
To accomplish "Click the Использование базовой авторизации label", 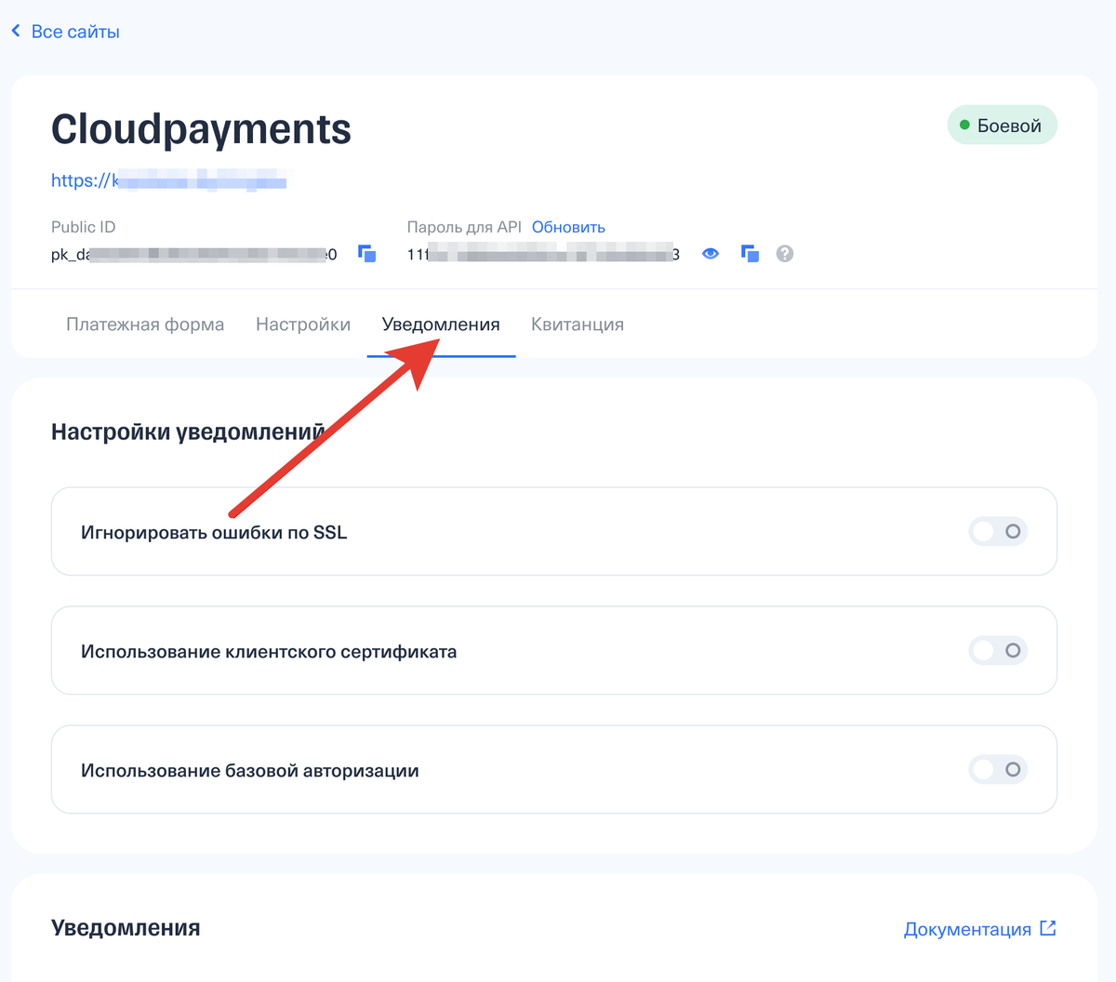I will click(250, 771).
